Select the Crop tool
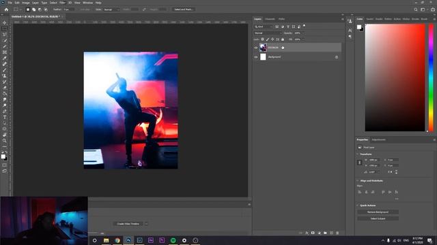Viewport: 437px width, 245px height. tap(5, 46)
